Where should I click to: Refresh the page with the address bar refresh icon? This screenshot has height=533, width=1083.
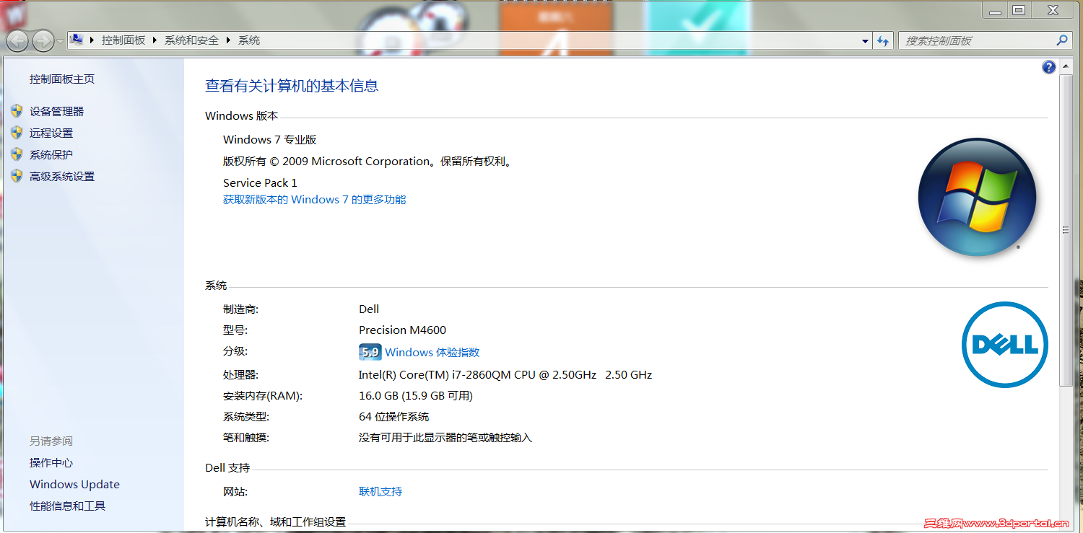[x=883, y=41]
